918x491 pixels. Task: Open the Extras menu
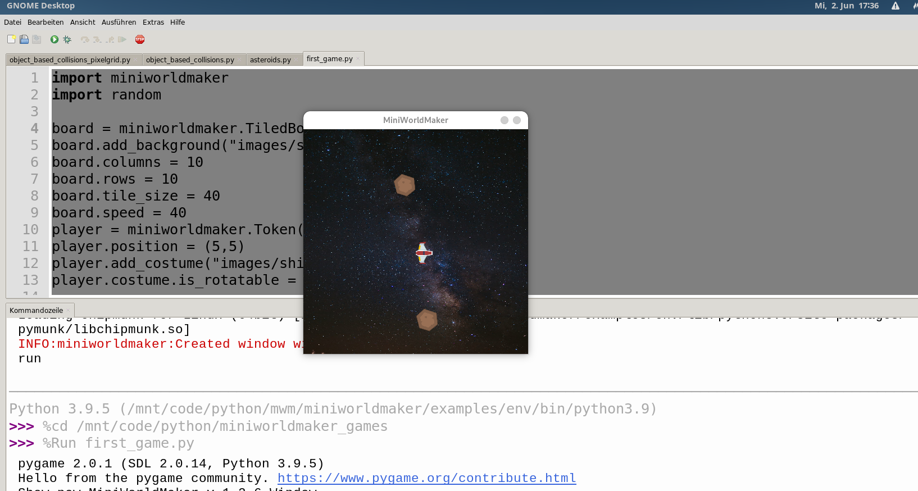click(x=153, y=22)
